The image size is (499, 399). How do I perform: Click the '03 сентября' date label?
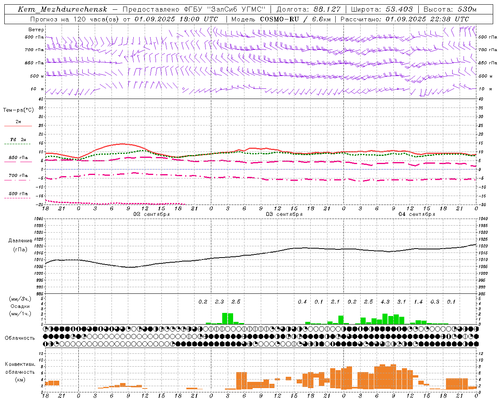284,214
